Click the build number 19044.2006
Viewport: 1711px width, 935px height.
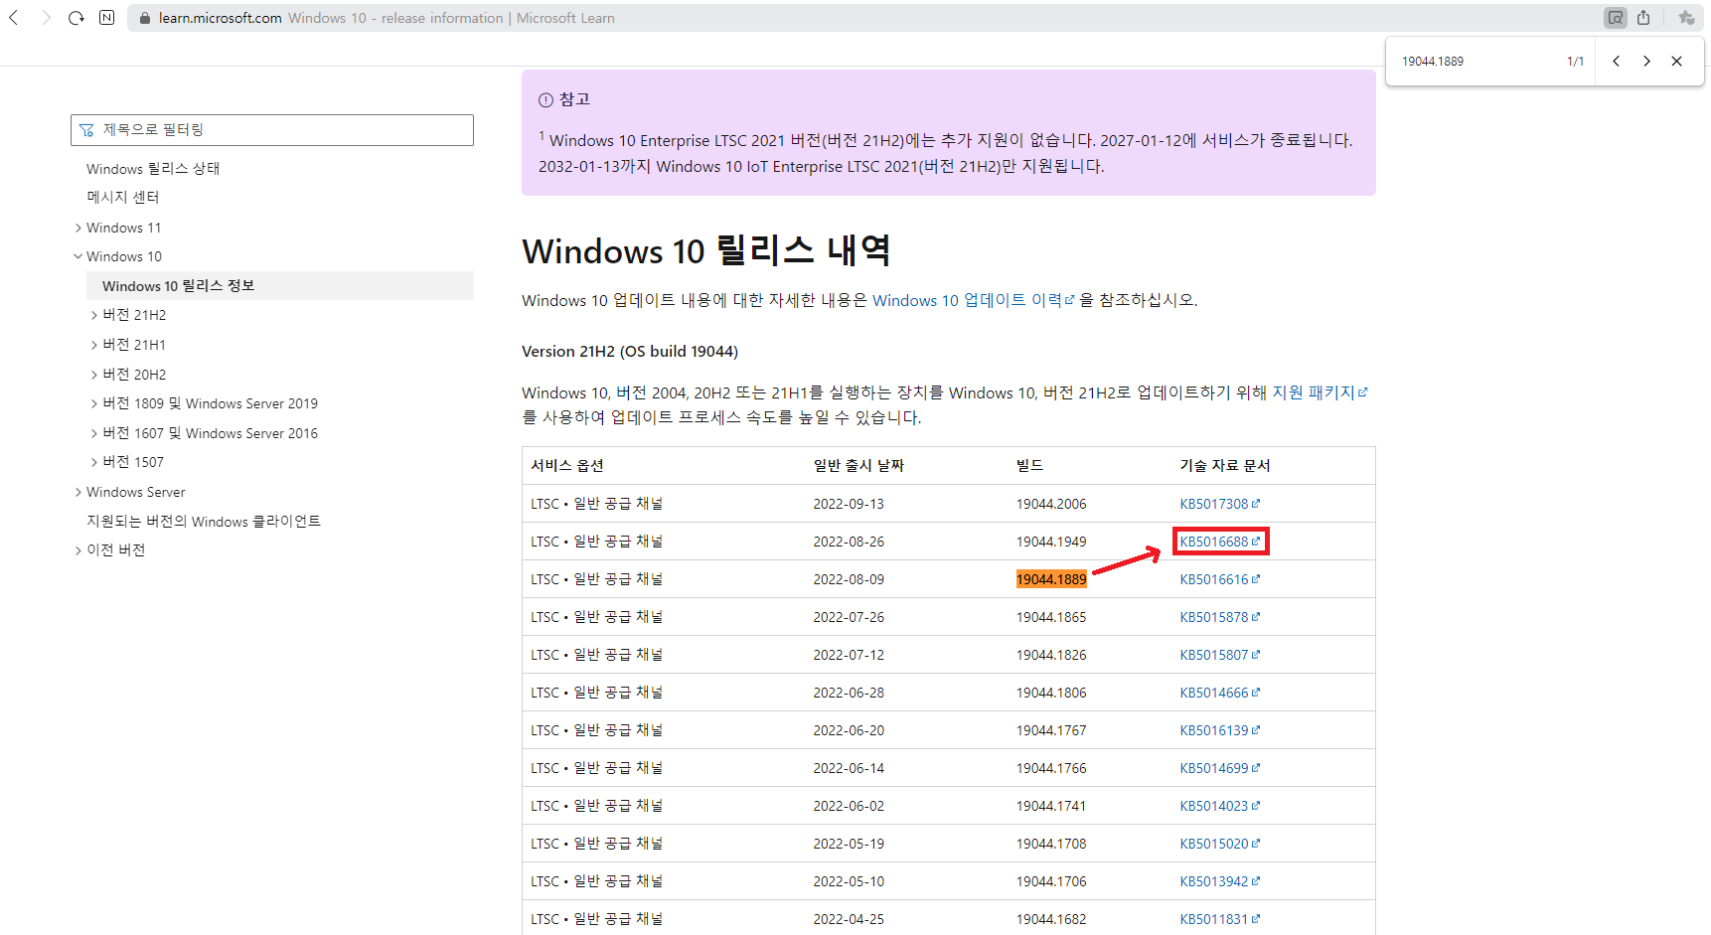click(1051, 504)
